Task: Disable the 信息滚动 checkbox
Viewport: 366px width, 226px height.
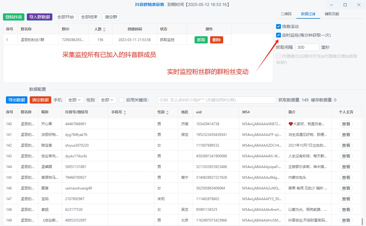Action: 279,26
